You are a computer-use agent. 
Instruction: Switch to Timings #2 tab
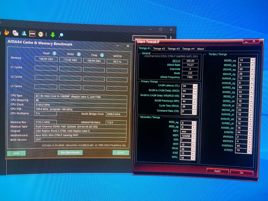159,48
